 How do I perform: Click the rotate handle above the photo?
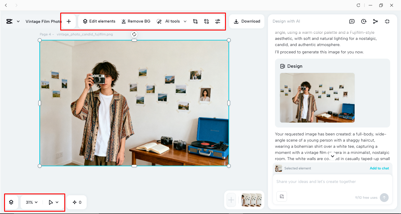point(134,34)
